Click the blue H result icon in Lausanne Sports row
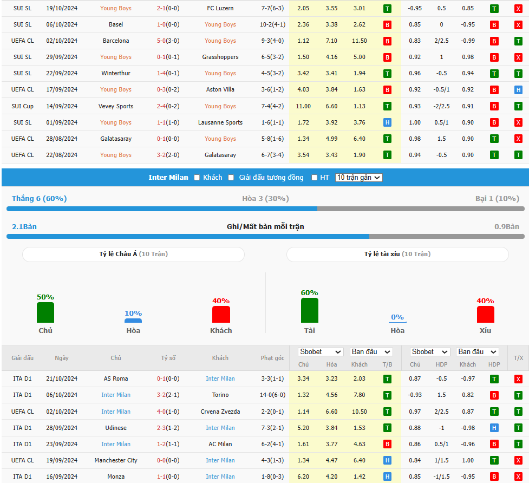This screenshot has height=483, width=529. [x=387, y=123]
